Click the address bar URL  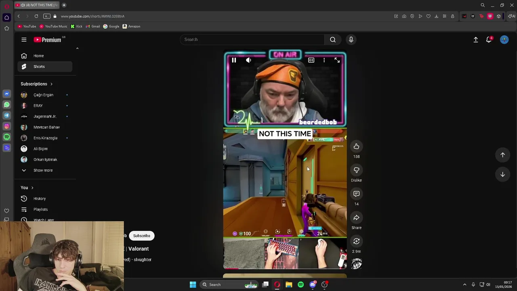(92, 16)
